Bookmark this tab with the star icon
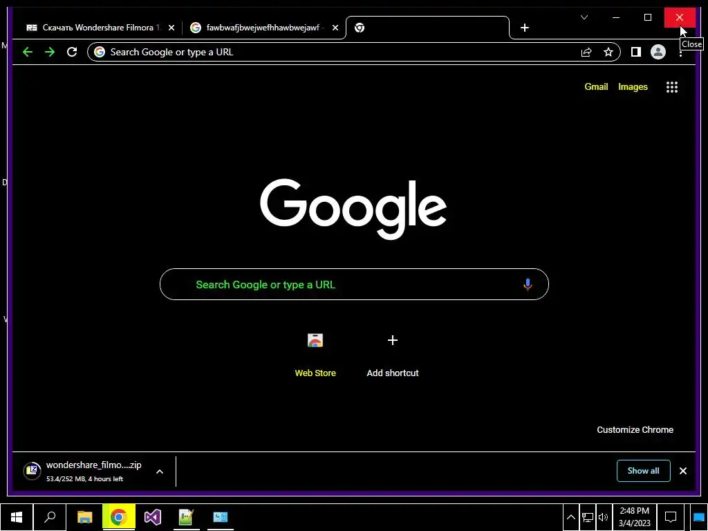Viewport: 708px width, 531px height. (608, 53)
